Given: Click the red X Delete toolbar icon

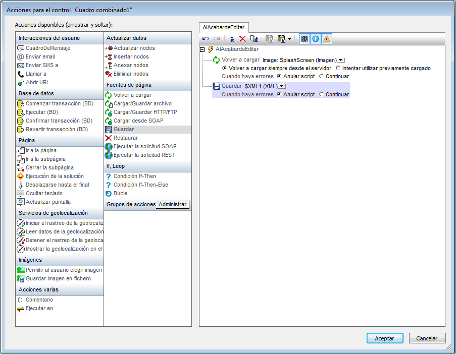Looking at the screenshot, I should click(242, 39).
